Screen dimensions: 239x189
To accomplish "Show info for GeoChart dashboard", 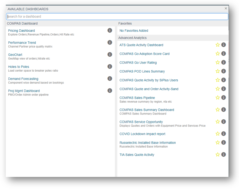I will pos(110,55).
